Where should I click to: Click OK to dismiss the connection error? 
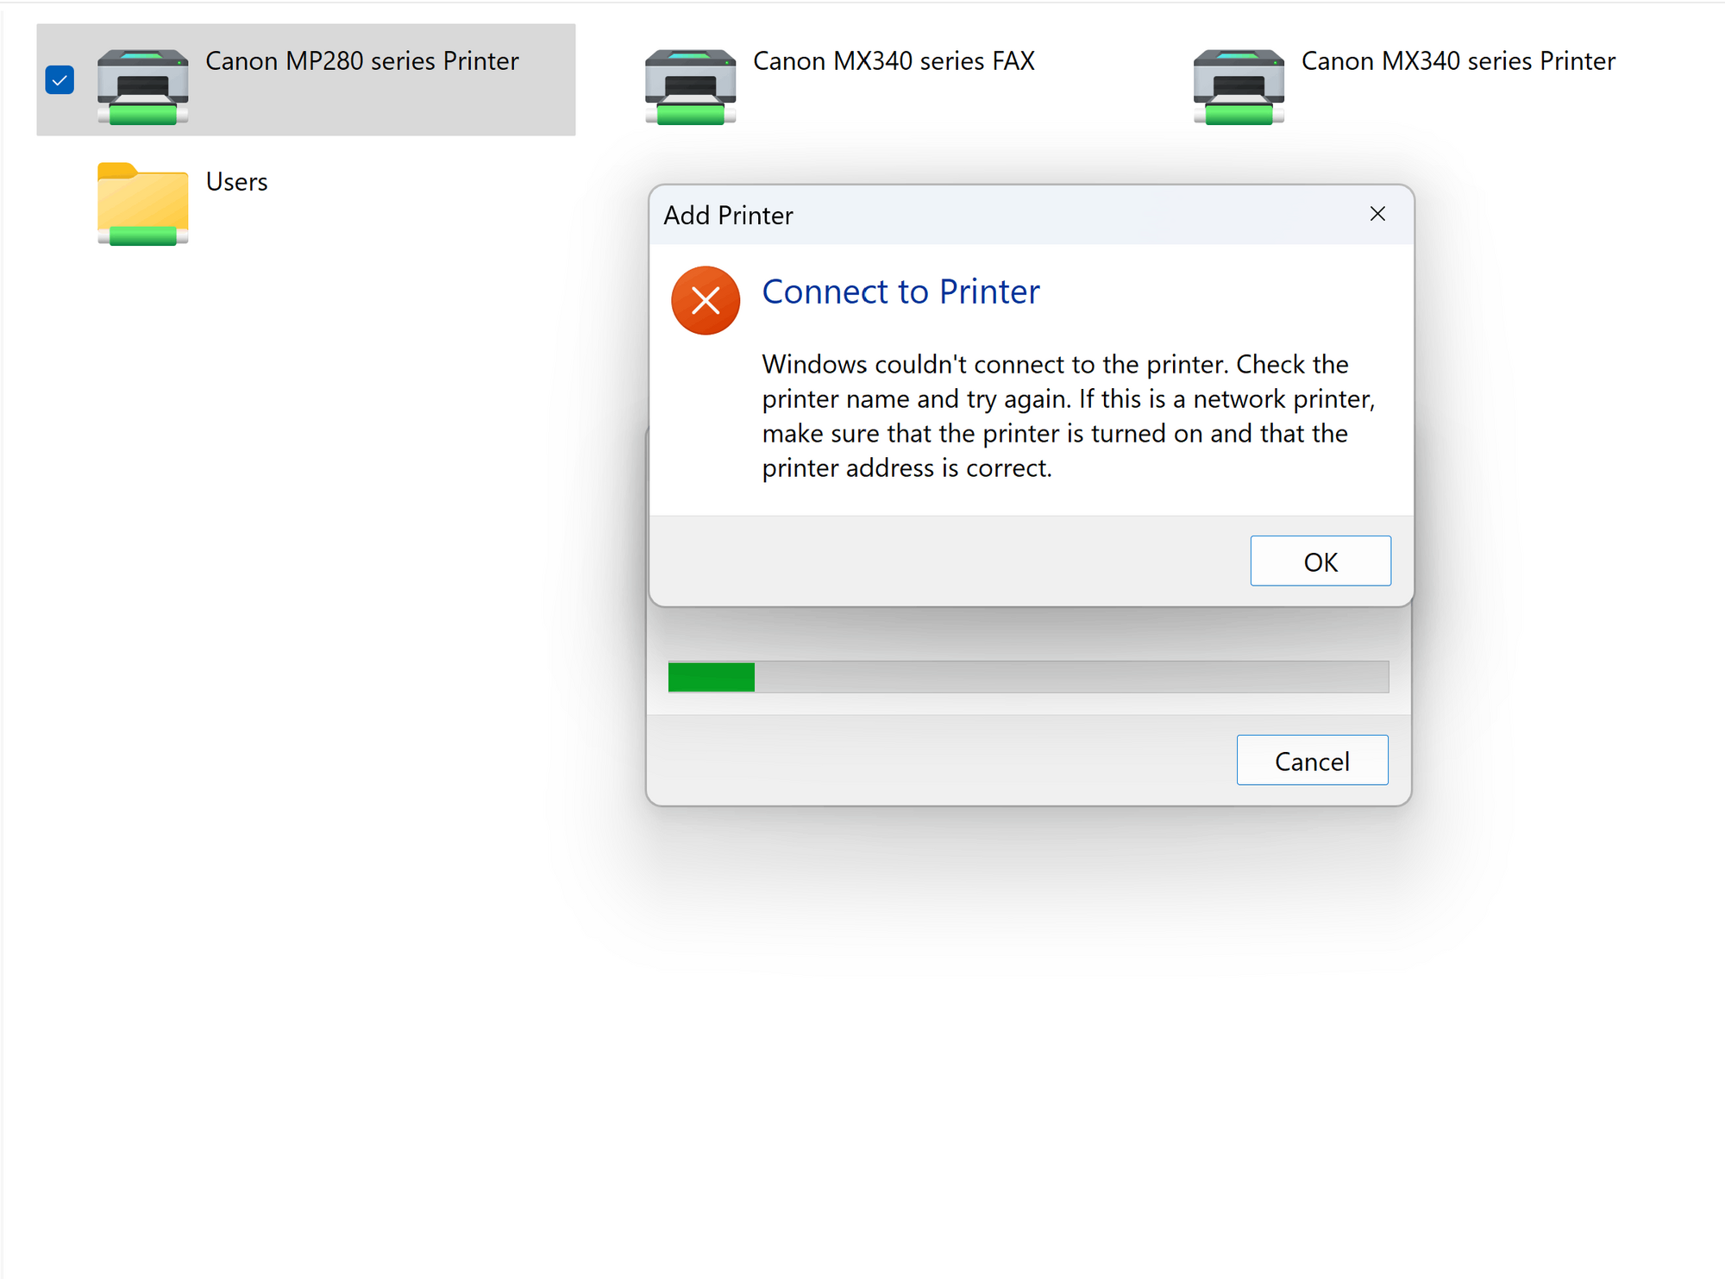1320,561
